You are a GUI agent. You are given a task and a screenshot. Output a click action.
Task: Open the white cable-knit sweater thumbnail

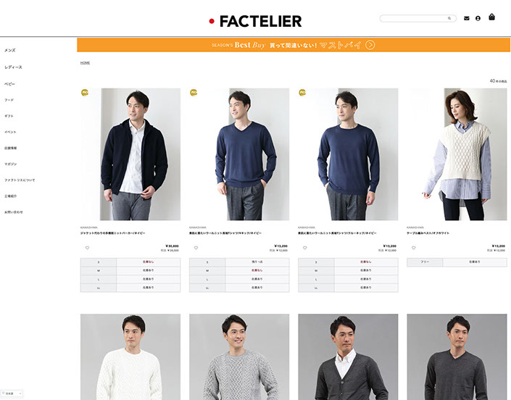point(130,357)
